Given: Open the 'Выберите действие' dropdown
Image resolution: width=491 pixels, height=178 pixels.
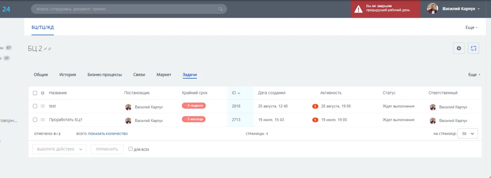Looking at the screenshot, I should tap(59, 149).
